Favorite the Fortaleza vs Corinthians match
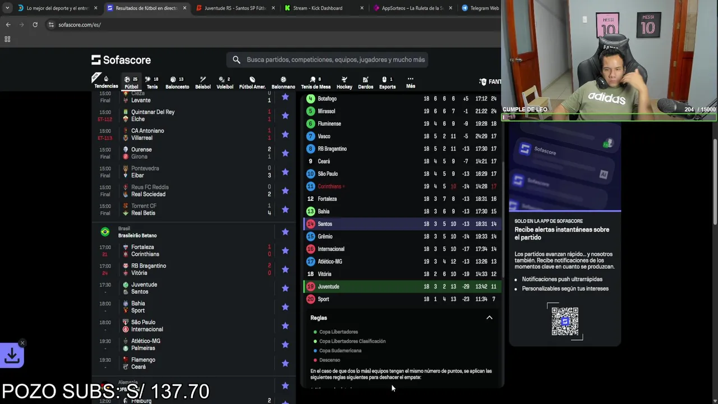The height and width of the screenshot is (404, 718). click(x=285, y=250)
